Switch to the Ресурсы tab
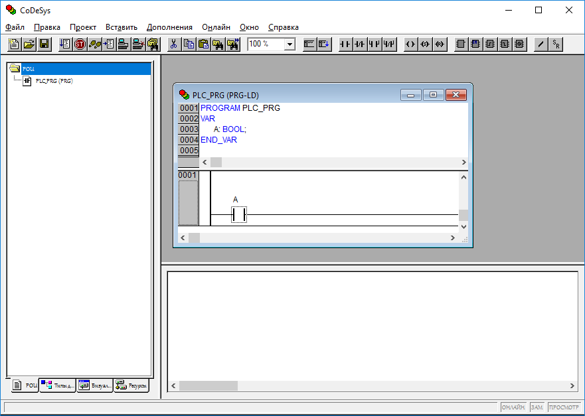 click(131, 385)
